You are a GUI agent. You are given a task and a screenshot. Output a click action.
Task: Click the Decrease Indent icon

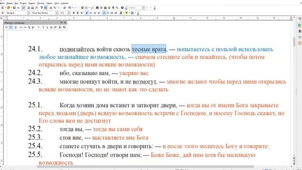click(112, 13)
